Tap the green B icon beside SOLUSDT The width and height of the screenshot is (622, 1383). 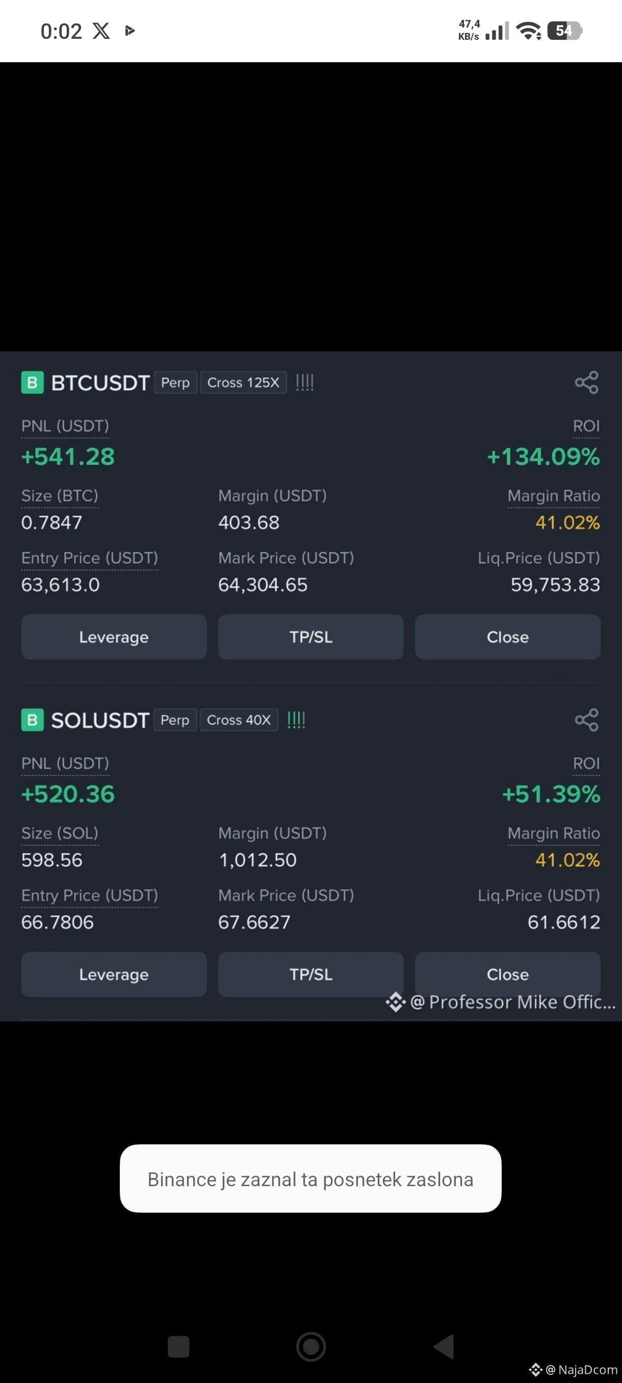[x=32, y=720]
